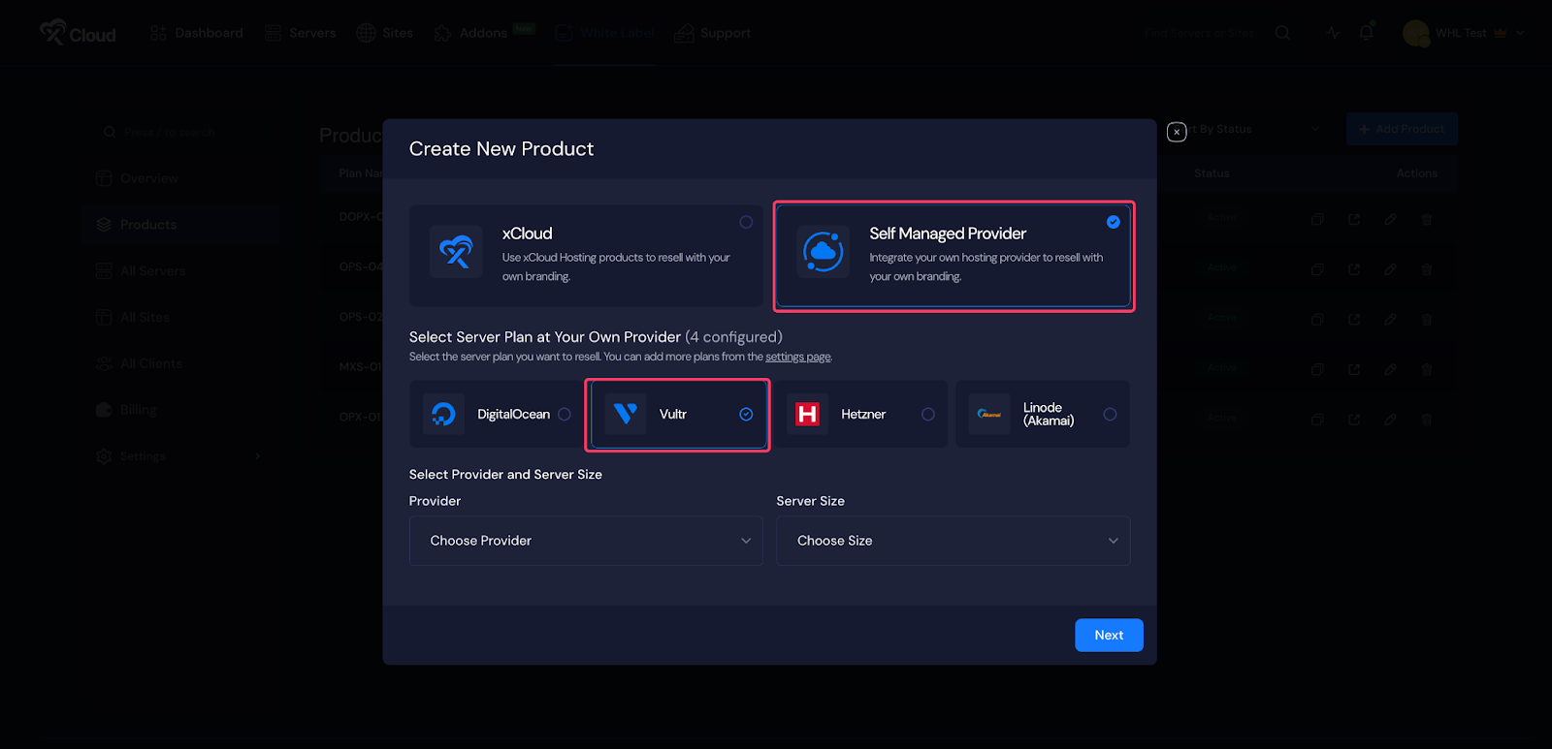Click the search magnifier icon in header

[1282, 33]
